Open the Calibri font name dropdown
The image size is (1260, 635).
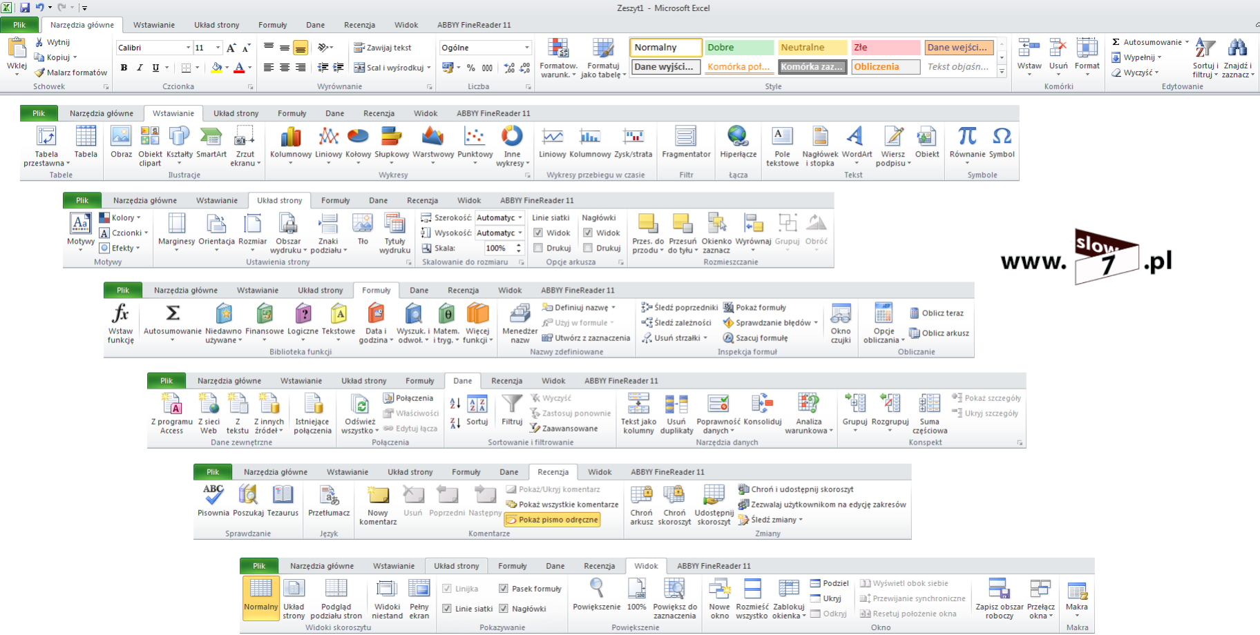click(x=188, y=48)
